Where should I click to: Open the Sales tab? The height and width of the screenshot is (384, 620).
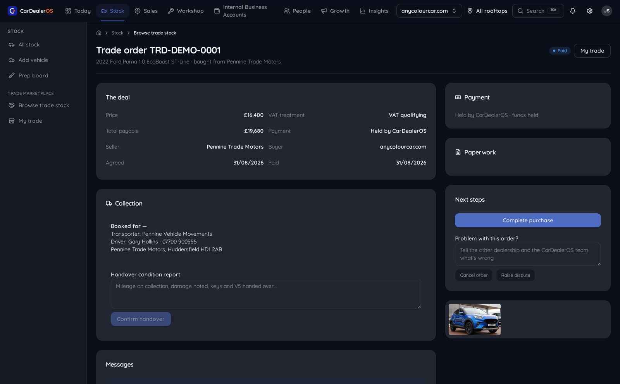146,11
